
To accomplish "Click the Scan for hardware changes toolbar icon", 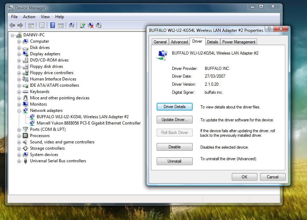I will pos(72,25).
